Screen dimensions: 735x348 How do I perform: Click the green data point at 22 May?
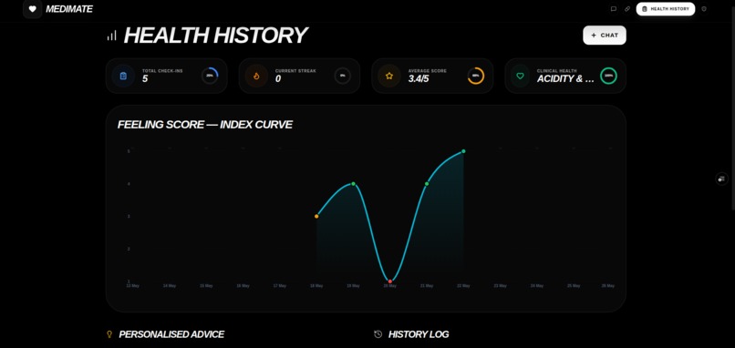pyautogui.click(x=463, y=151)
